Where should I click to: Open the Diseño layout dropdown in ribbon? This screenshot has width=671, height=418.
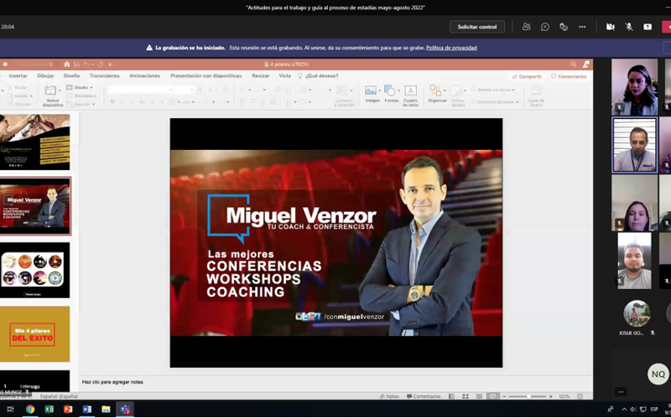[x=80, y=87]
